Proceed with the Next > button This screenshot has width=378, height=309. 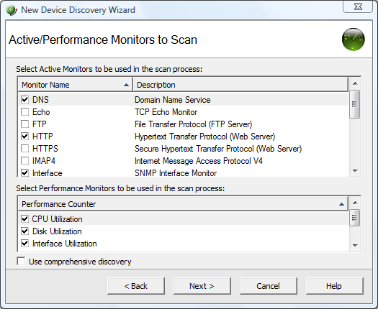(x=202, y=286)
